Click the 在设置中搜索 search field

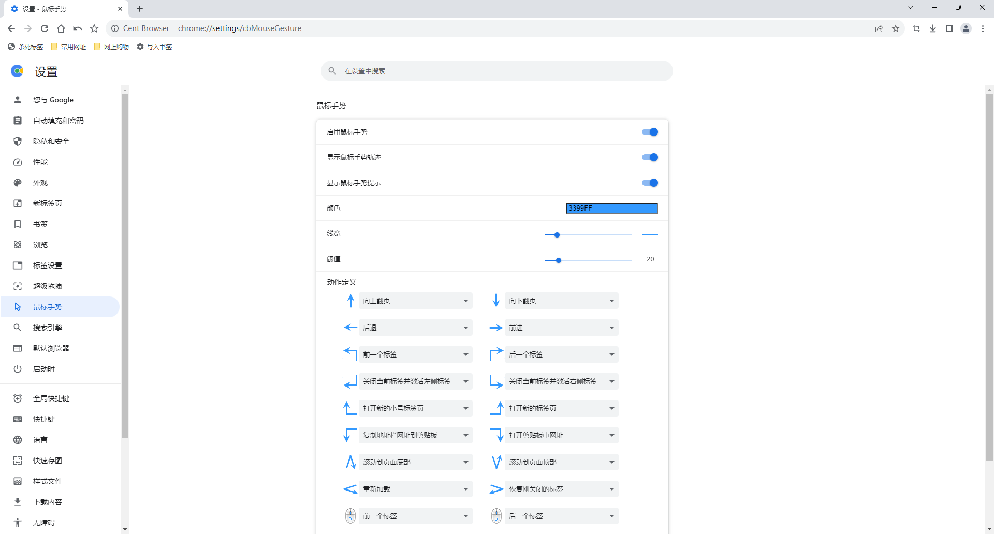click(497, 71)
